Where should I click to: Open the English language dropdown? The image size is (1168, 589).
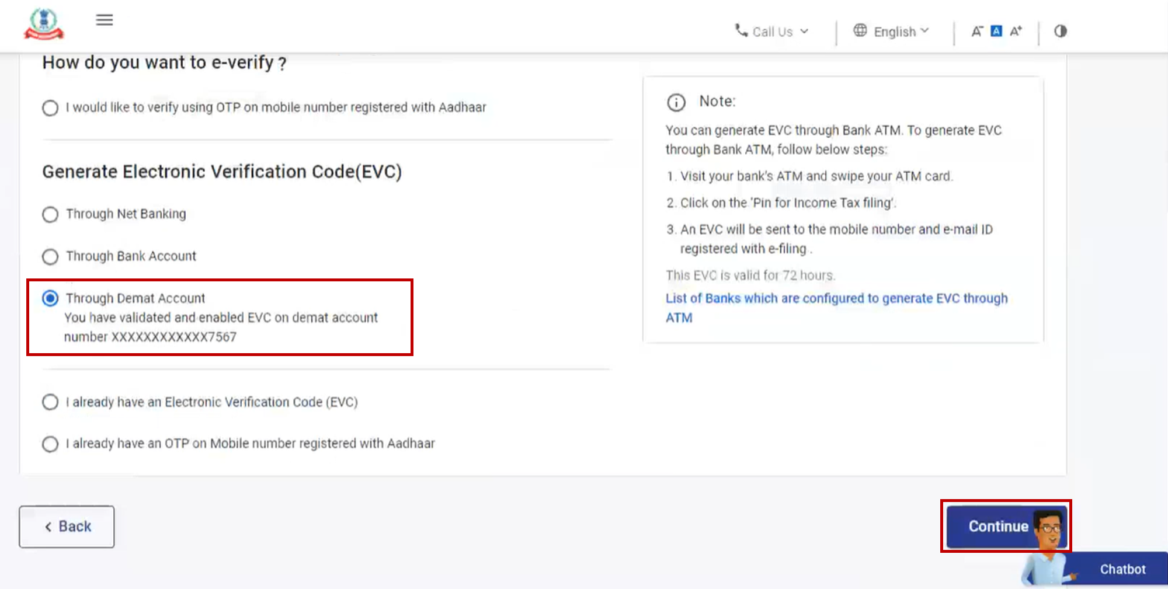click(894, 31)
